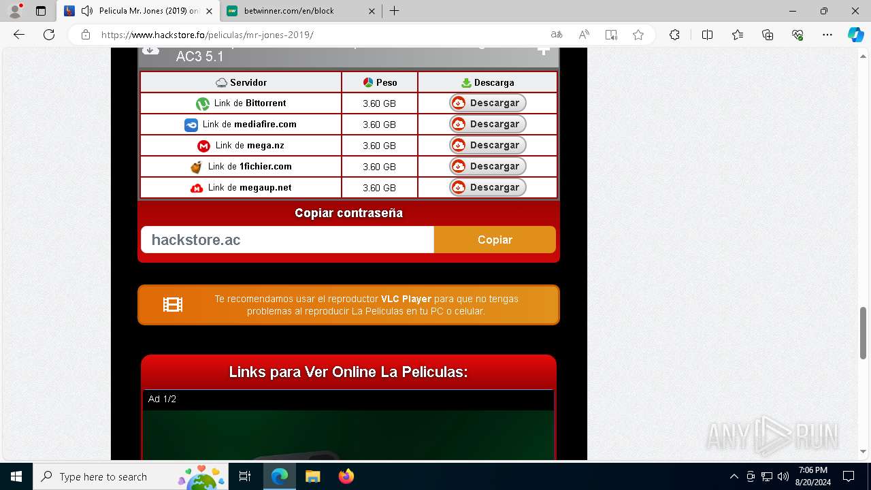This screenshot has height=490, width=871.
Task: Click the address bar URL
Action: (208, 35)
